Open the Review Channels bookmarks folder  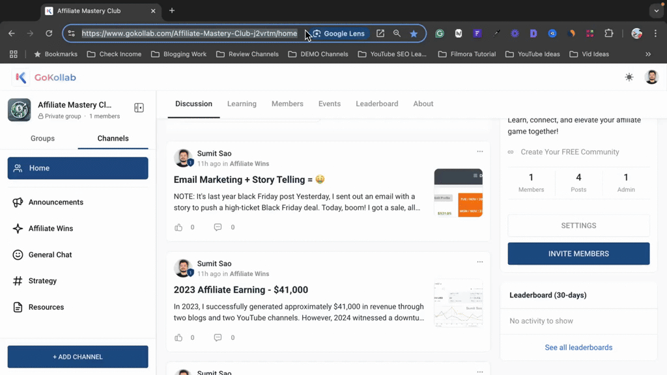point(247,54)
